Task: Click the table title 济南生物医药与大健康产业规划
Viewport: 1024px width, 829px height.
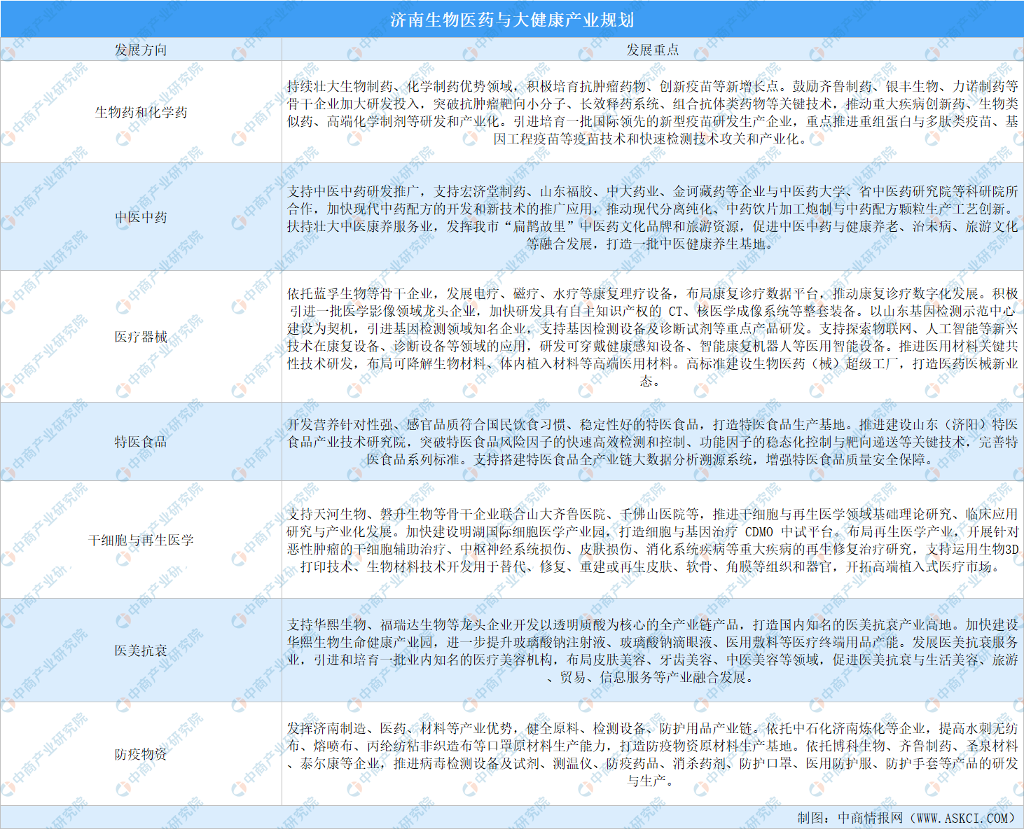Action: (512, 20)
